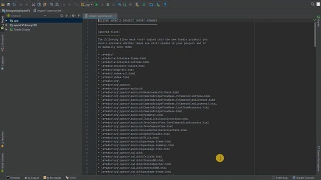Screen dimensions: 321x180
Task: Click the green inspection checkmark indicator
Action: pos(314,20)
